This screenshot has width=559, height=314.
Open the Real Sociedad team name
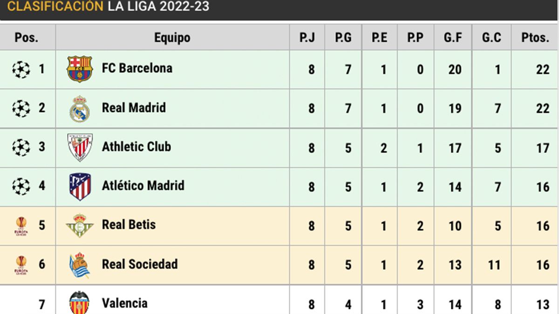tap(140, 264)
